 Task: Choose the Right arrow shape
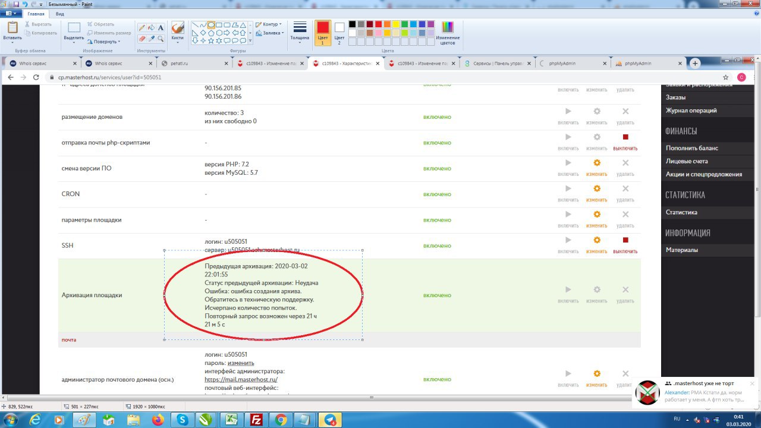pos(227,33)
